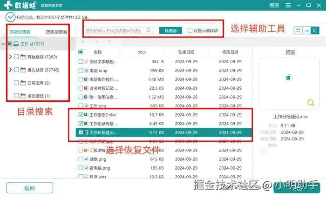Click the 丢失路径 folder icon

pyautogui.click(x=23, y=70)
